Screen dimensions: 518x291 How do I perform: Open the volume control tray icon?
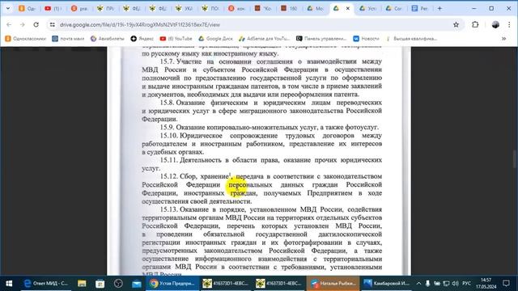coord(455,284)
